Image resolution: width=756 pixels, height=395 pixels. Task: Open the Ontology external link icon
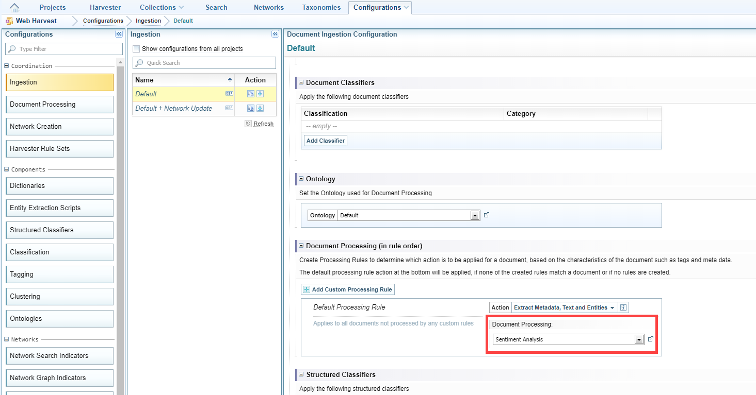[487, 215]
